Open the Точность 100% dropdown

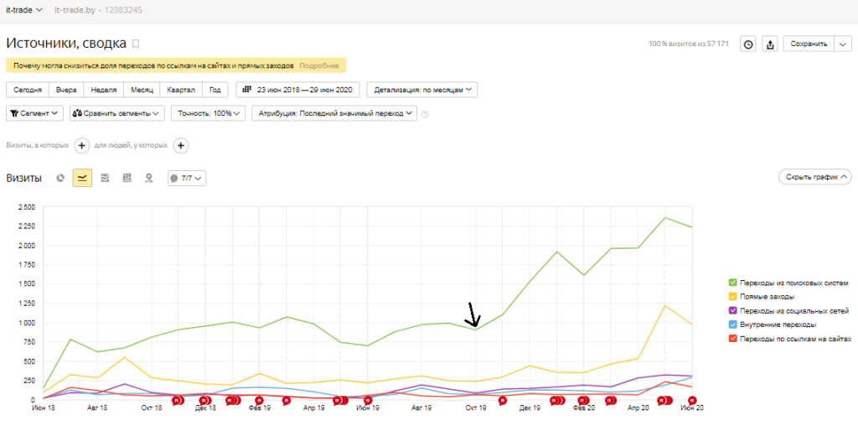point(209,113)
